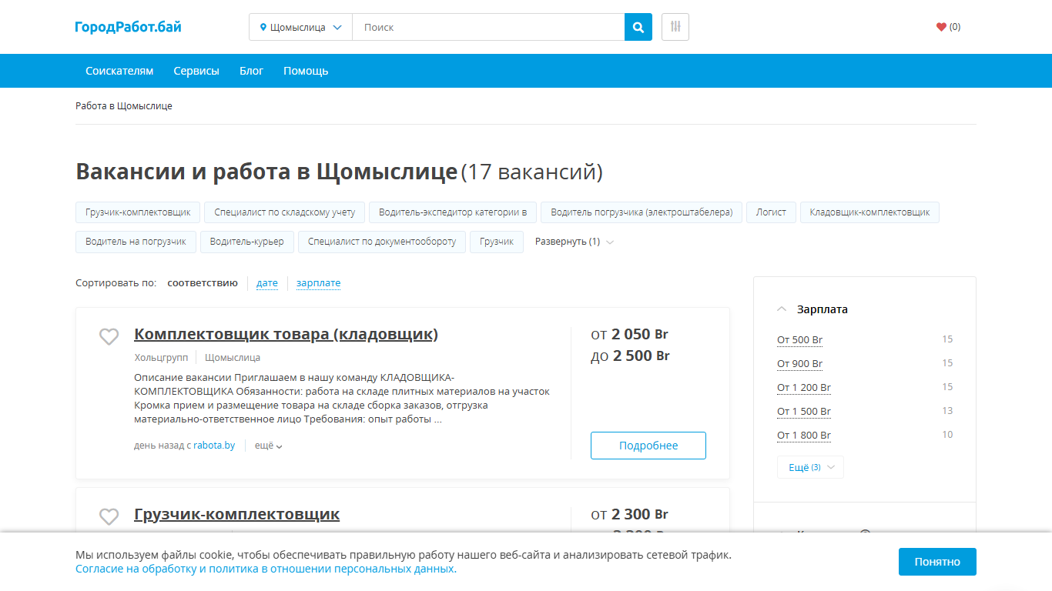Select Водитель-экспедитор категории в tag
This screenshot has height=591, width=1052.
tap(453, 212)
